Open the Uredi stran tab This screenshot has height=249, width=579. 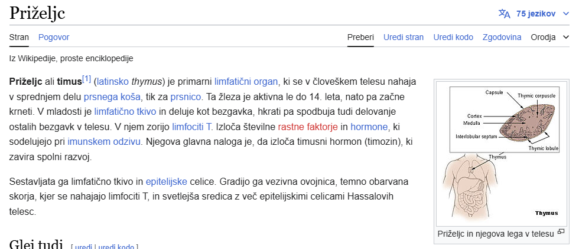click(x=404, y=37)
